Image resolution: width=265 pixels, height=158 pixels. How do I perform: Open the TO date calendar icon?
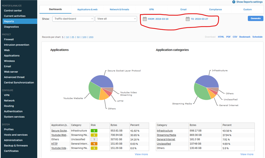(188, 19)
